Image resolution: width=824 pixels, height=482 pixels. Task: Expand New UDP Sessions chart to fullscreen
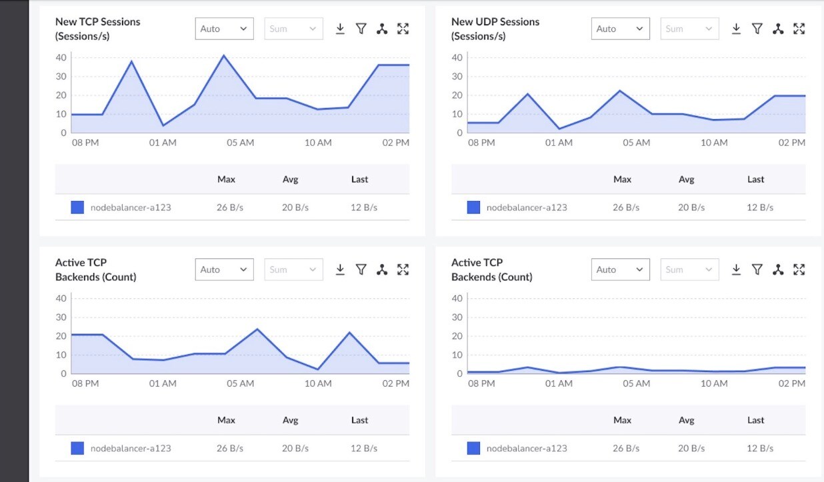point(799,29)
